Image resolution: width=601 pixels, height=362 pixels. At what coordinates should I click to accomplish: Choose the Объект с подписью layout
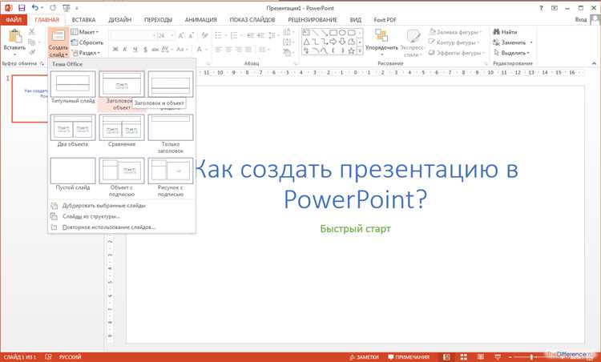[122, 177]
